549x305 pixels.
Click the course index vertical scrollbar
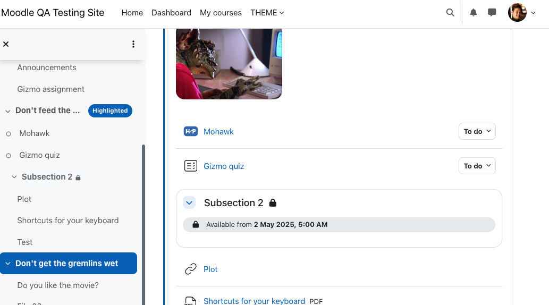point(143,224)
